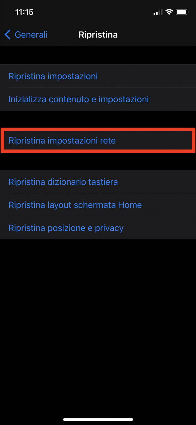Viewport: 196px width, 425px height.
Task: Select Ripristina posizione e privacy
Action: [98, 228]
